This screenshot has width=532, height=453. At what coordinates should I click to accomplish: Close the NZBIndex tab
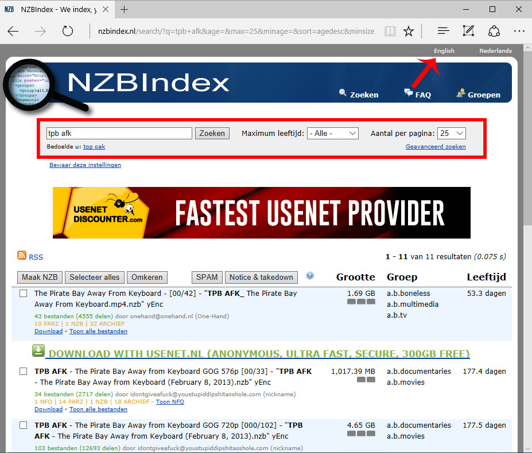(x=106, y=9)
